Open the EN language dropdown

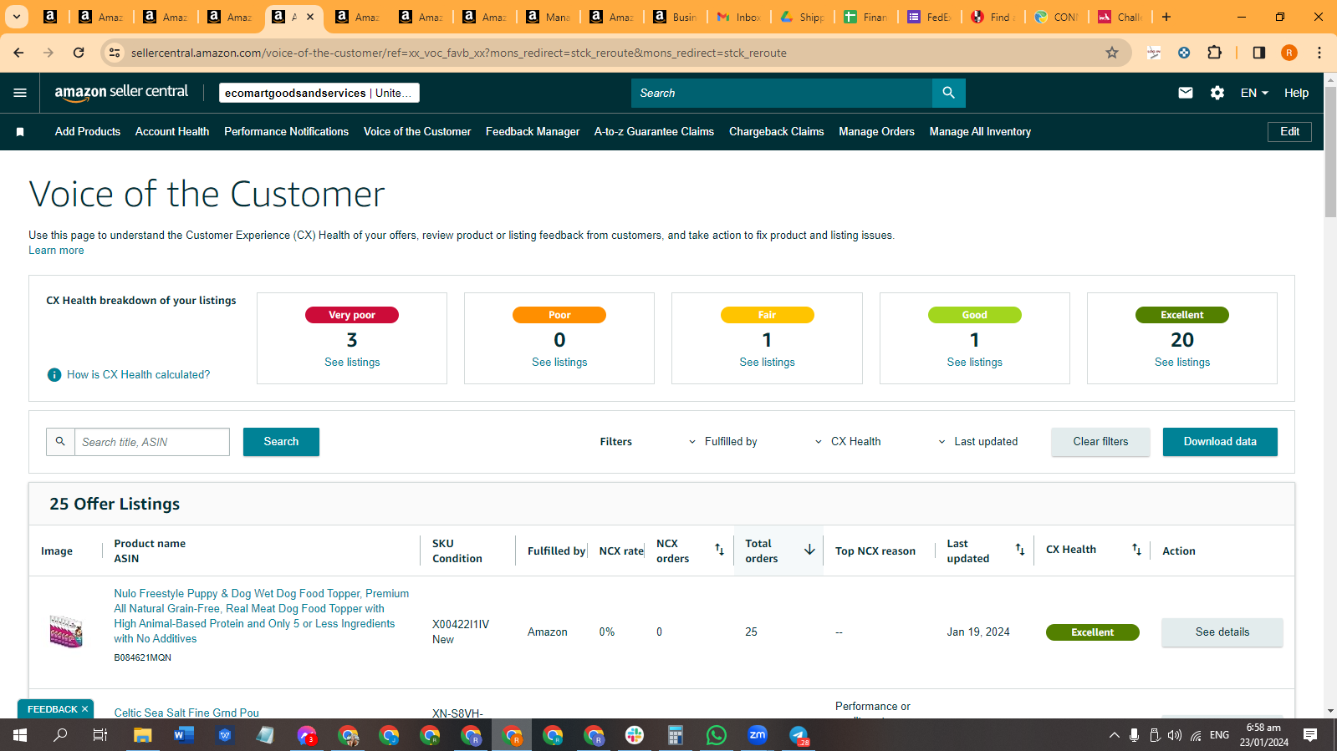point(1254,93)
